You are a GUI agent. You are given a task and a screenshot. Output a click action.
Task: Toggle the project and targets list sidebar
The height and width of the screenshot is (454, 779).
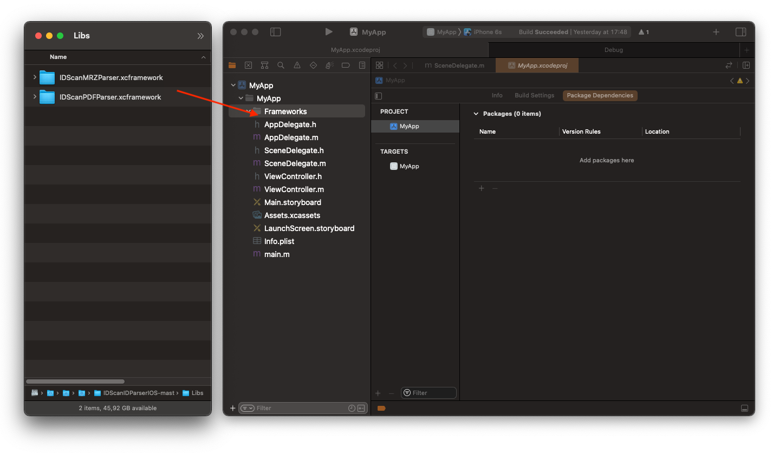pos(378,96)
